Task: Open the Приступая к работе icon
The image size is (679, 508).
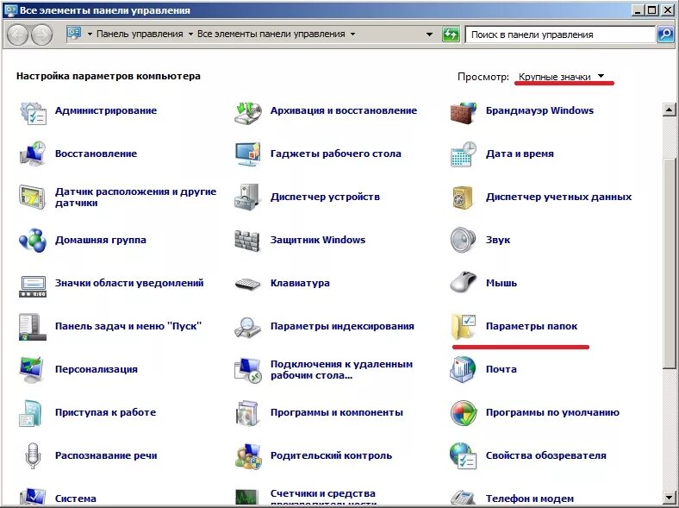Action: click(x=30, y=413)
